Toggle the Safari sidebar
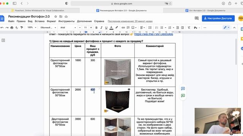This screenshot has height=136, width=243. (x=14, y=3)
